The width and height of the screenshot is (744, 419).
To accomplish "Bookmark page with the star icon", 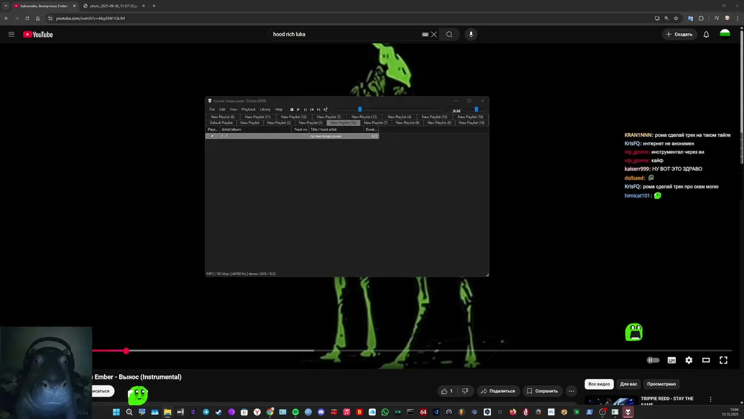I will 677,18.
